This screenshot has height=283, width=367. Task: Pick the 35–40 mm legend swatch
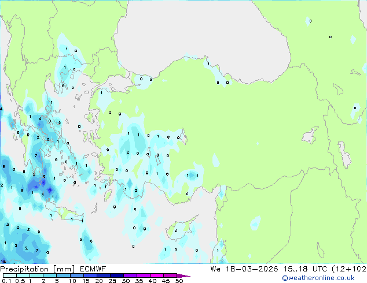pyautogui.click(x=143, y=275)
